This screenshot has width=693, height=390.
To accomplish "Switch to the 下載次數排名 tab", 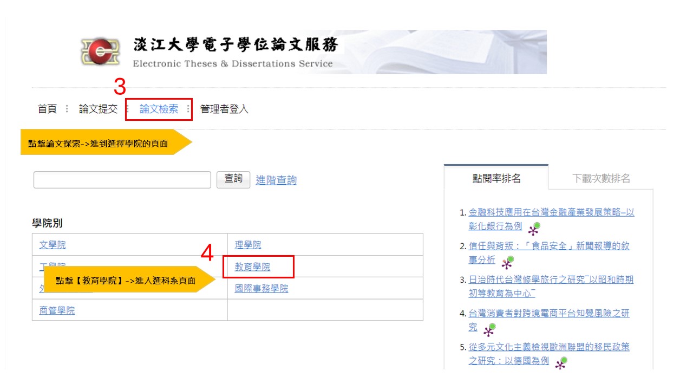I will (601, 178).
